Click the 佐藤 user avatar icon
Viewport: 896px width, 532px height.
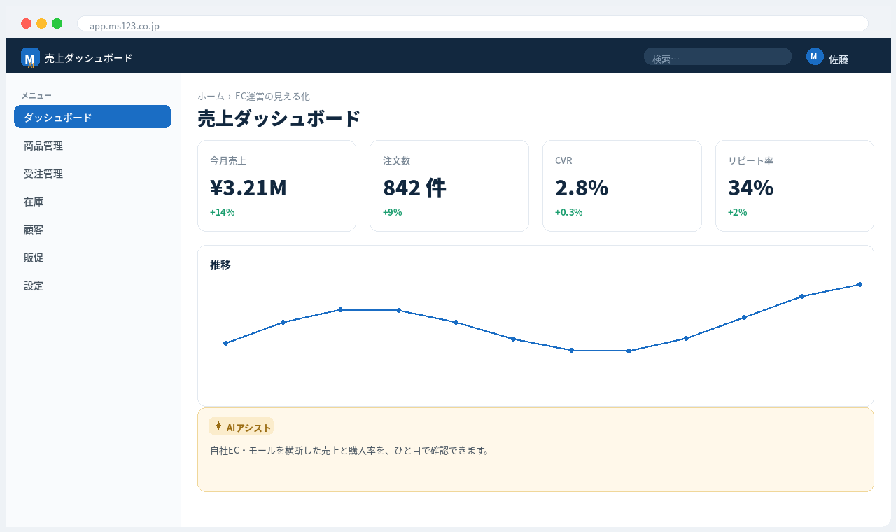point(815,57)
